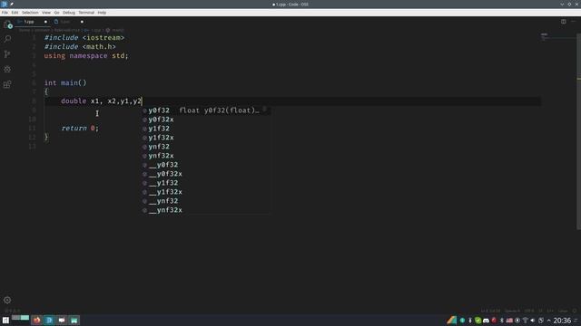Open the Go menu
Image resolution: width=581 pixels, height=326 pixels.
56,13
